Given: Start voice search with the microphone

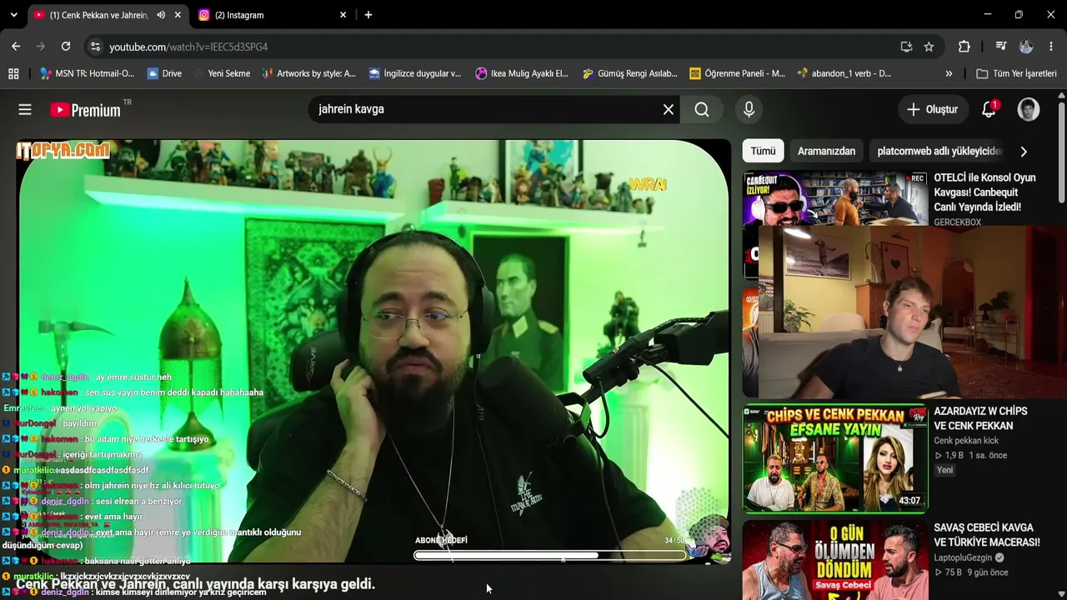Looking at the screenshot, I should pos(749,109).
